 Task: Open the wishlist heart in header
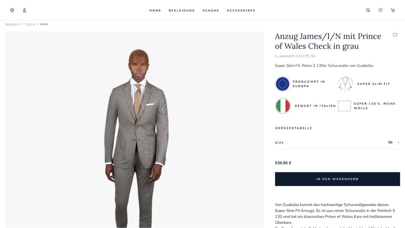click(380, 10)
